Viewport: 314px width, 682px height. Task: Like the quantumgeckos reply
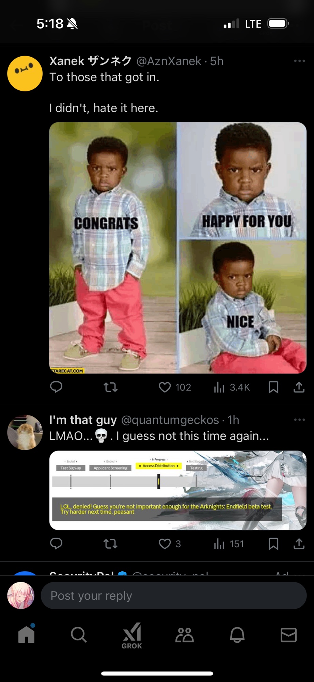(165, 544)
